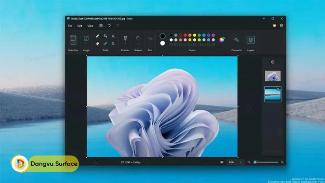Open the Edit colors wheel

tap(222, 39)
